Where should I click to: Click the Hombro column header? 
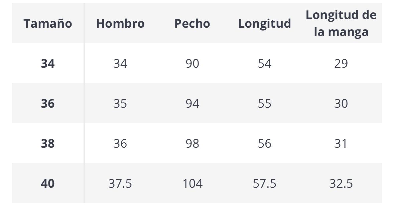point(120,24)
